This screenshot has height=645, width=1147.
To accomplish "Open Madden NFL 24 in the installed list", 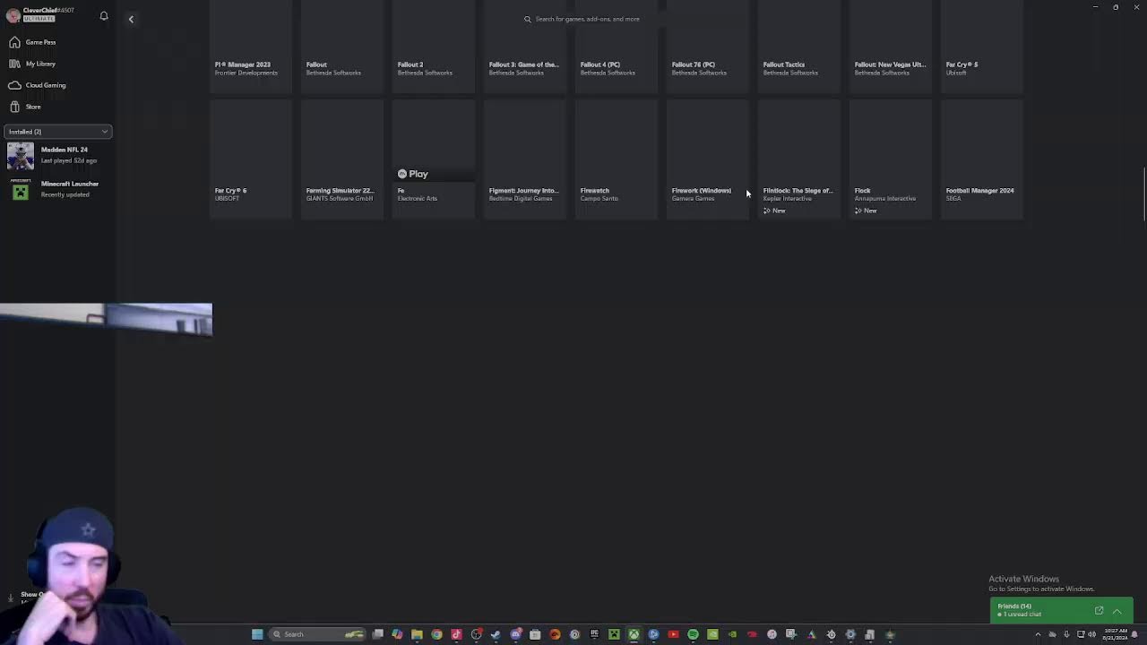I will [57, 155].
